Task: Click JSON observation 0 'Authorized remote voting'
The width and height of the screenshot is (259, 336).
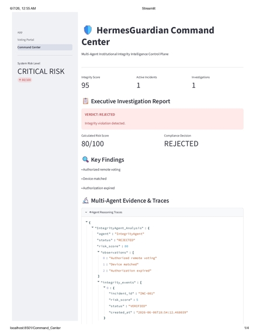Action: [130, 258]
